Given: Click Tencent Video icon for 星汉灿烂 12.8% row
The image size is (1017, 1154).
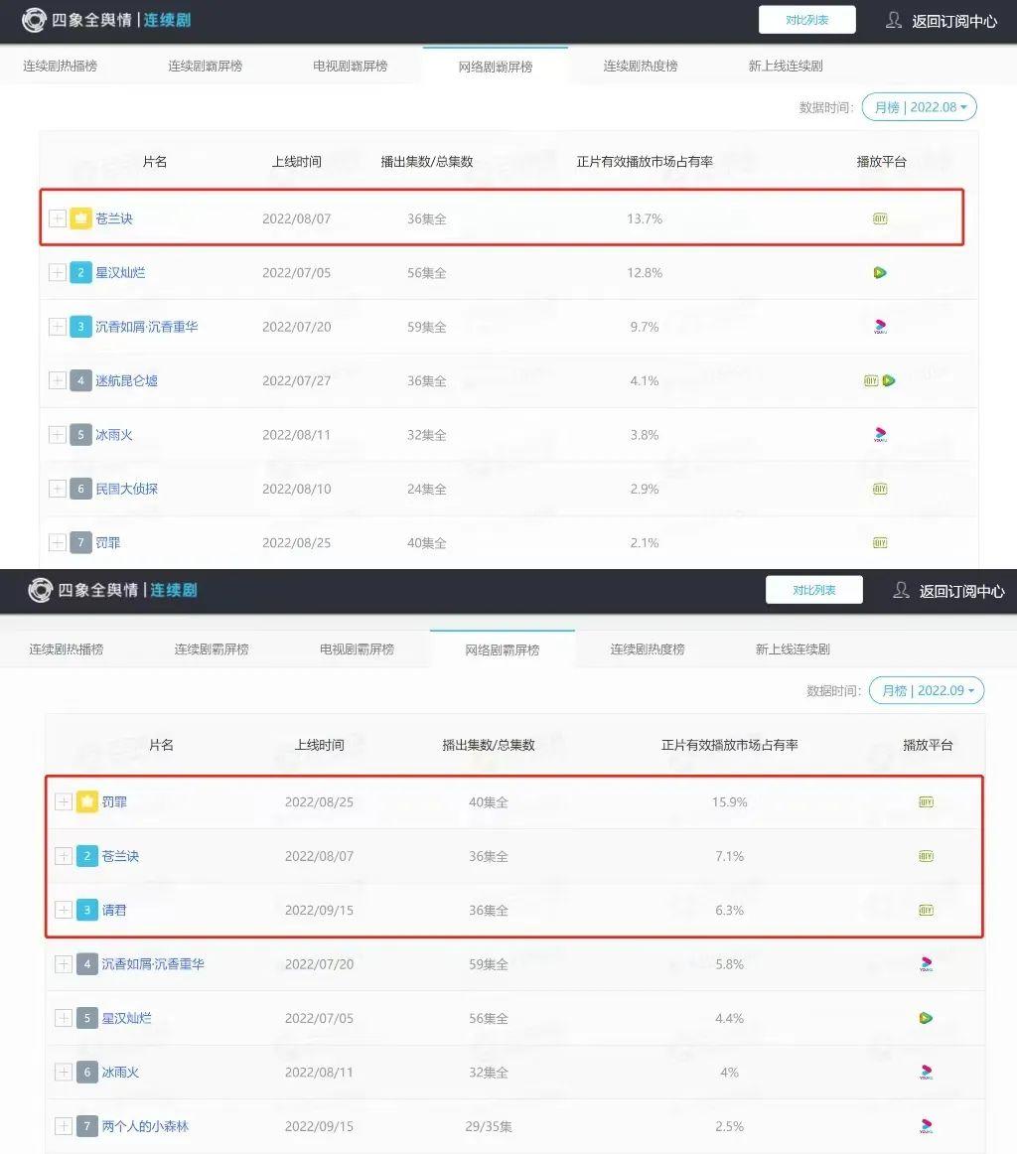Looking at the screenshot, I should 880,272.
